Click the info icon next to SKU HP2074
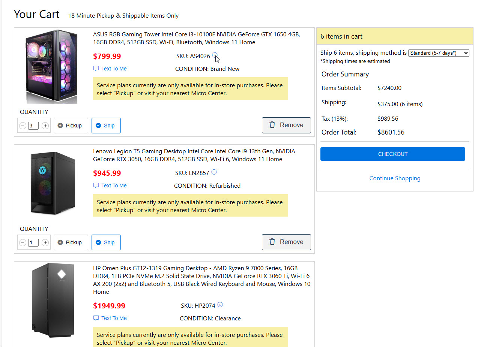This screenshot has height=347, width=481. pos(220,305)
